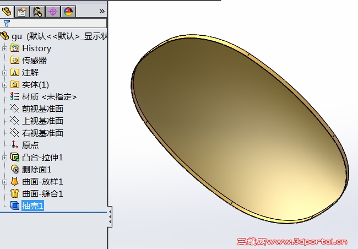
Task: Select the 前视基准面 front plane
Action: [43, 109]
